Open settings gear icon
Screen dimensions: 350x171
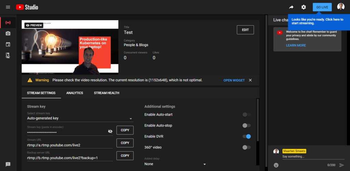pos(304,7)
